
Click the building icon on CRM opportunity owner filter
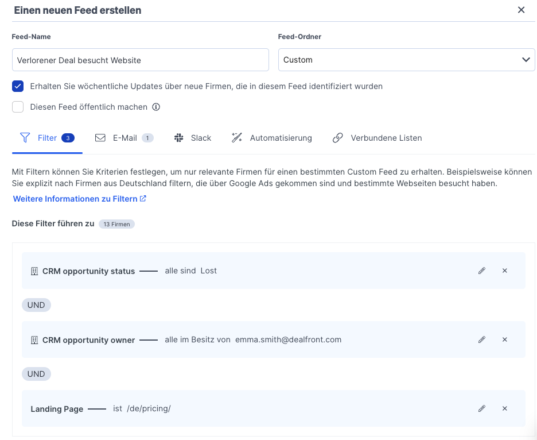click(x=34, y=339)
